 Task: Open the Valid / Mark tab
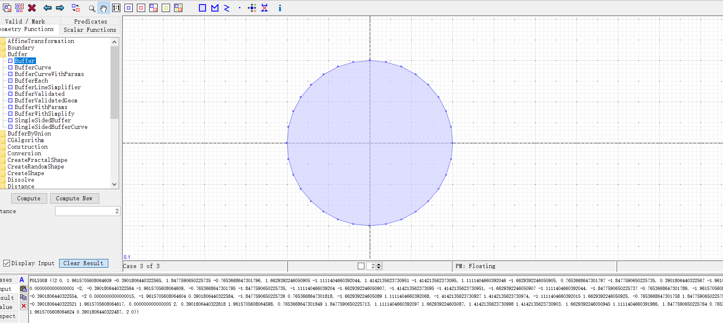[x=30, y=21]
